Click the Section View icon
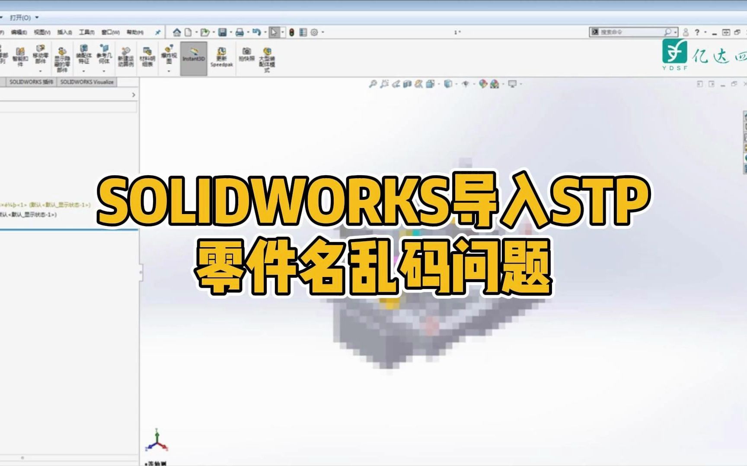The image size is (747, 466). 407,84
